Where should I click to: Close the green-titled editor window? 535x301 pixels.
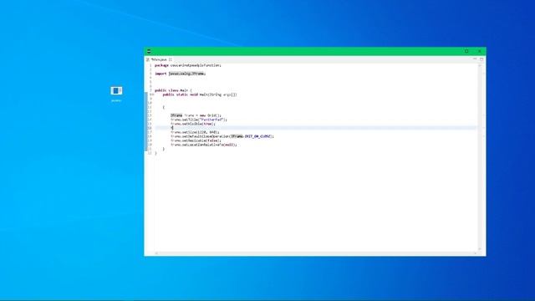479,51
